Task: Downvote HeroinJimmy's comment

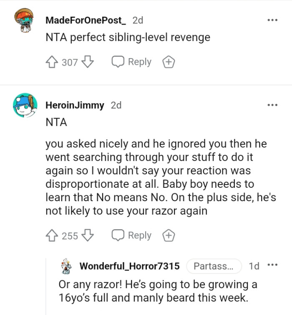Action: [x=88, y=235]
